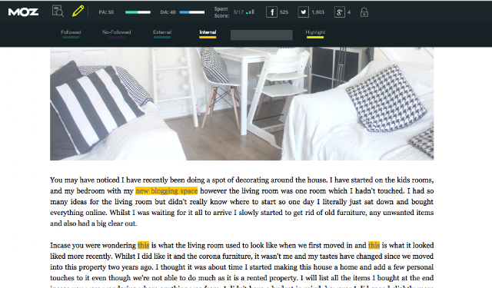This screenshot has width=492, height=288.
Task: Click the DA score bar
Action: (192, 12)
